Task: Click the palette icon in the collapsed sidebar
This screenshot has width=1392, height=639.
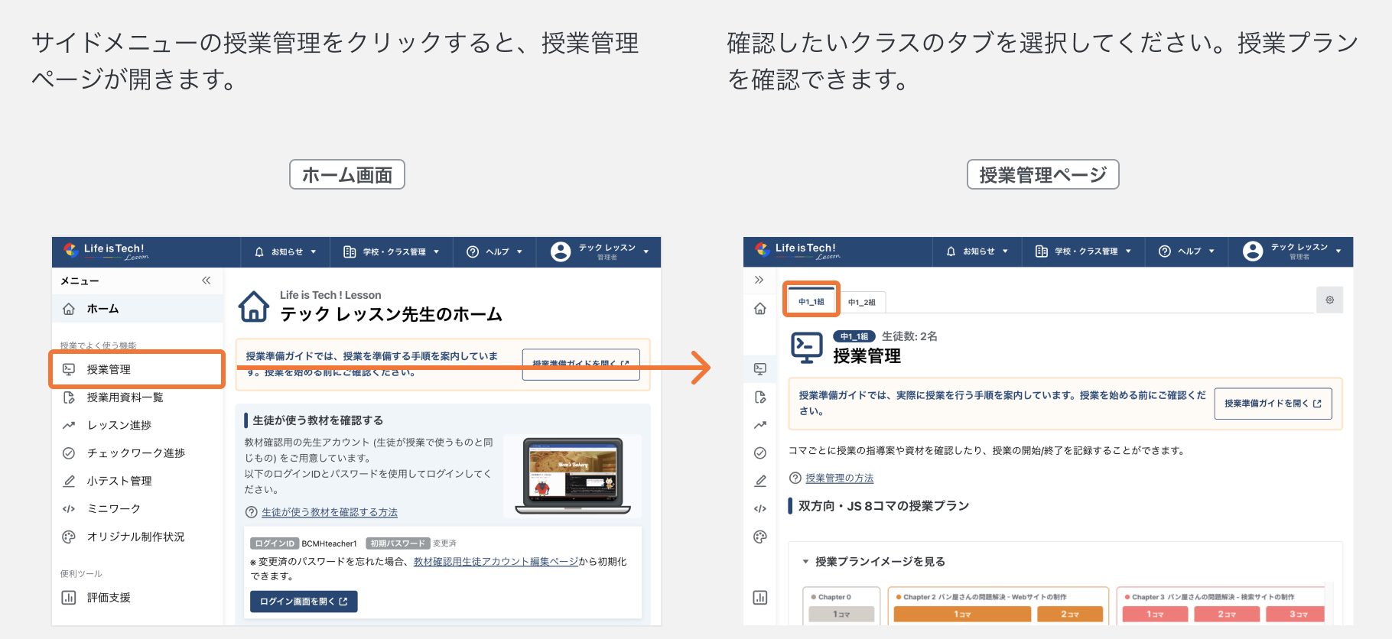Action: click(760, 537)
